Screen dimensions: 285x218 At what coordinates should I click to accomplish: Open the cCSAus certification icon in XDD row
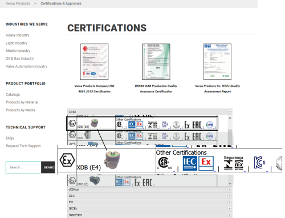(x=119, y=136)
